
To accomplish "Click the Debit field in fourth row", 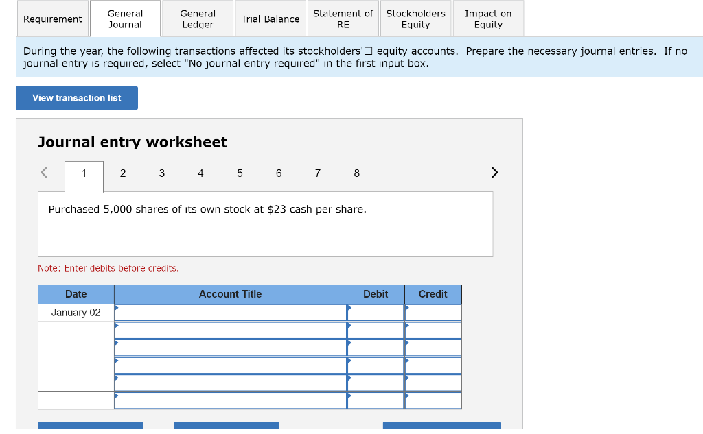I will 376,365.
